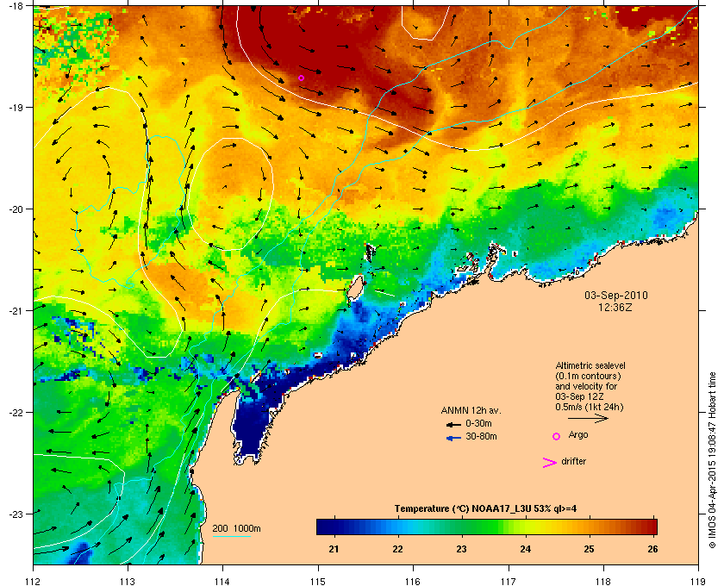724x586 pixels.
Task: Click the '30-80m' depth label
Action: (481, 436)
